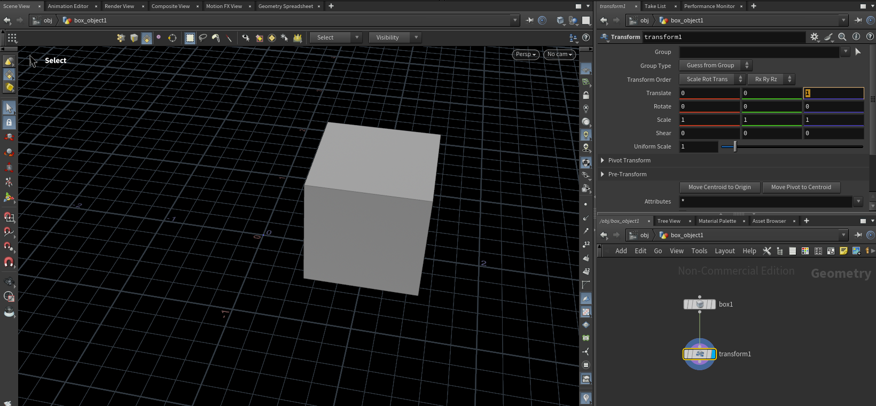This screenshot has width=876, height=406.
Task: Switch to the Take List tab
Action: 655,6
